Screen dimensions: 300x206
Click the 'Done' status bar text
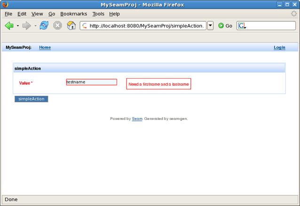pos(11,199)
